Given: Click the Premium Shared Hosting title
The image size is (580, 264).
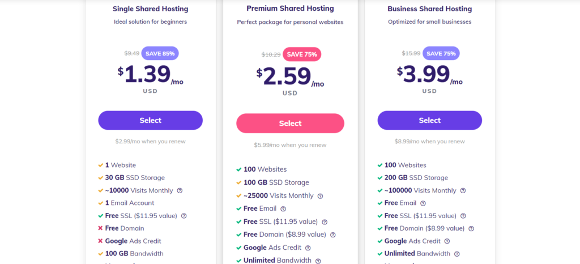Looking at the screenshot, I should click(290, 8).
